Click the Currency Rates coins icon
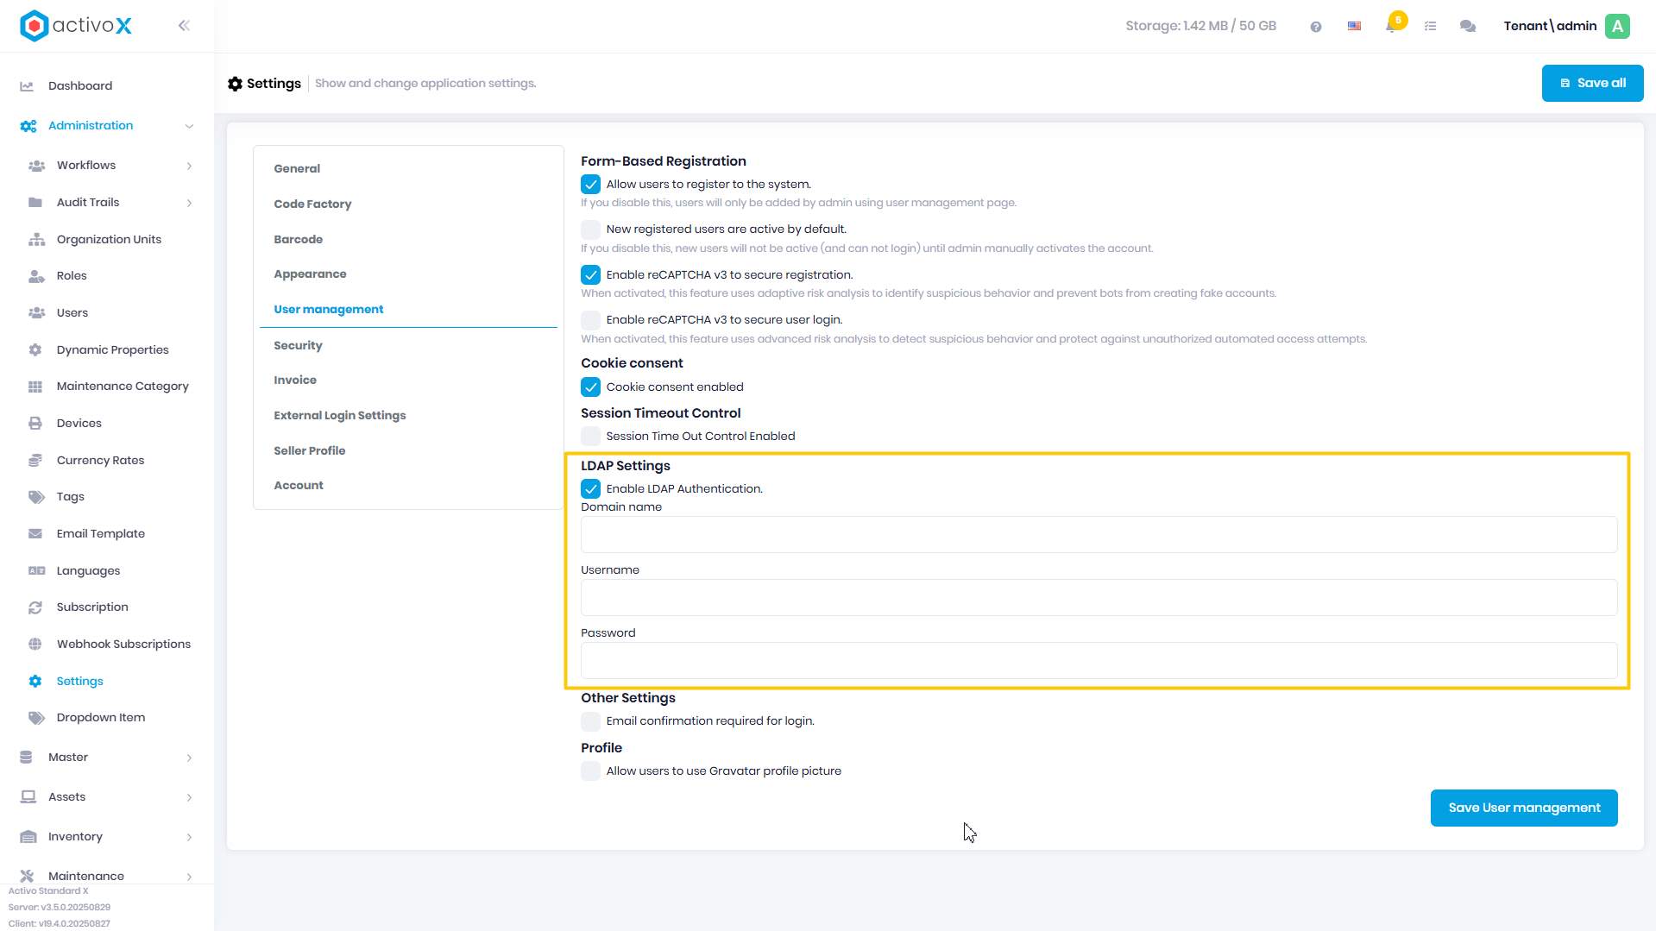The width and height of the screenshot is (1656, 931). [x=35, y=461]
